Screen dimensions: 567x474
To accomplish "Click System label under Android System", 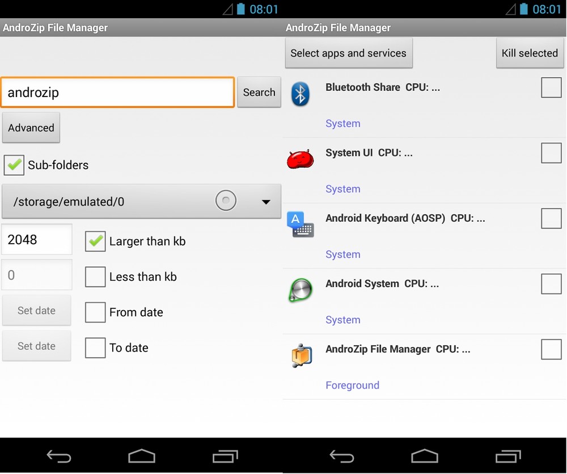I will tap(343, 320).
